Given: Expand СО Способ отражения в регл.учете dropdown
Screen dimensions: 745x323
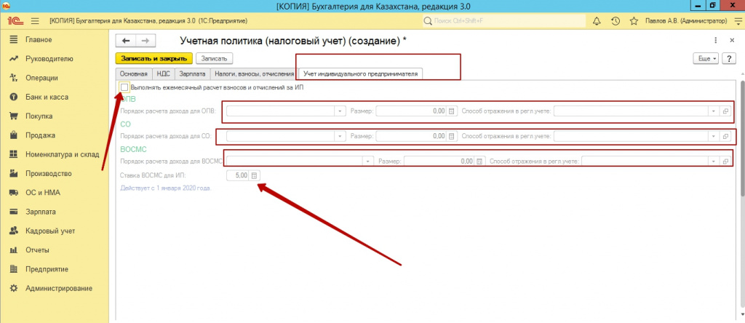Looking at the screenshot, I should 714,136.
